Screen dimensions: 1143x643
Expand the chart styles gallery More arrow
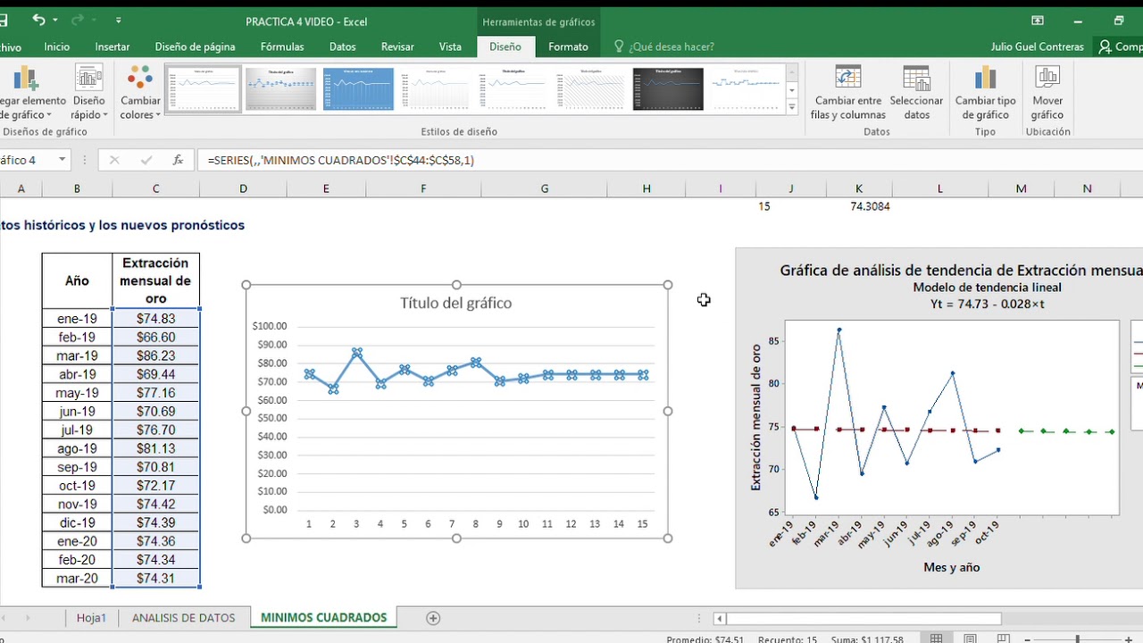pos(791,107)
